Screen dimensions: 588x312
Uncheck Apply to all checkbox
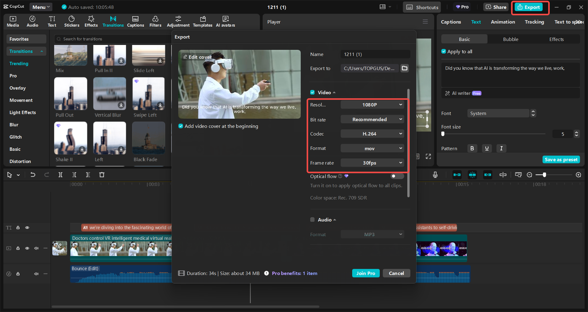pos(443,51)
